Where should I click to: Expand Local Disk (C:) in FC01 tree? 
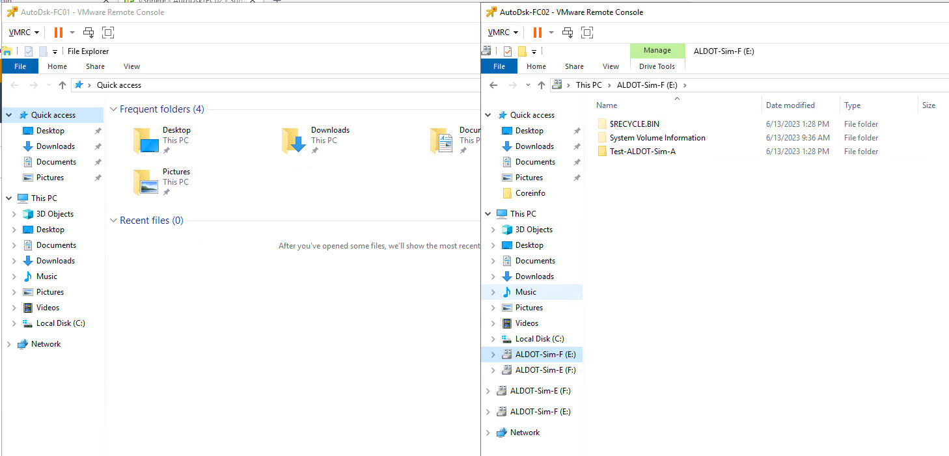click(14, 323)
